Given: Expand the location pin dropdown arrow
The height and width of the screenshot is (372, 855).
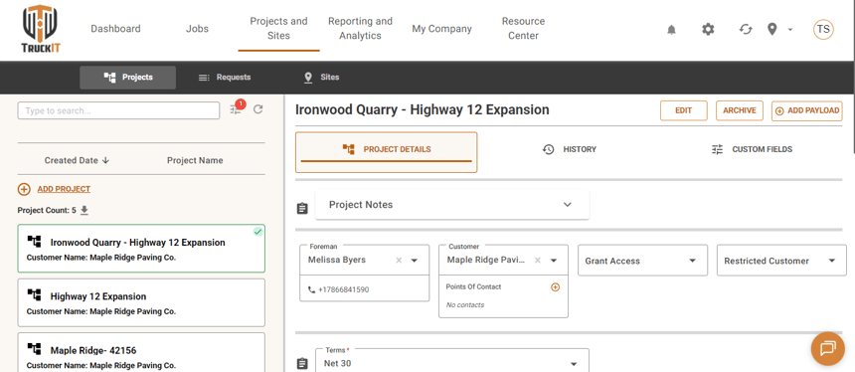Looking at the screenshot, I should [790, 30].
